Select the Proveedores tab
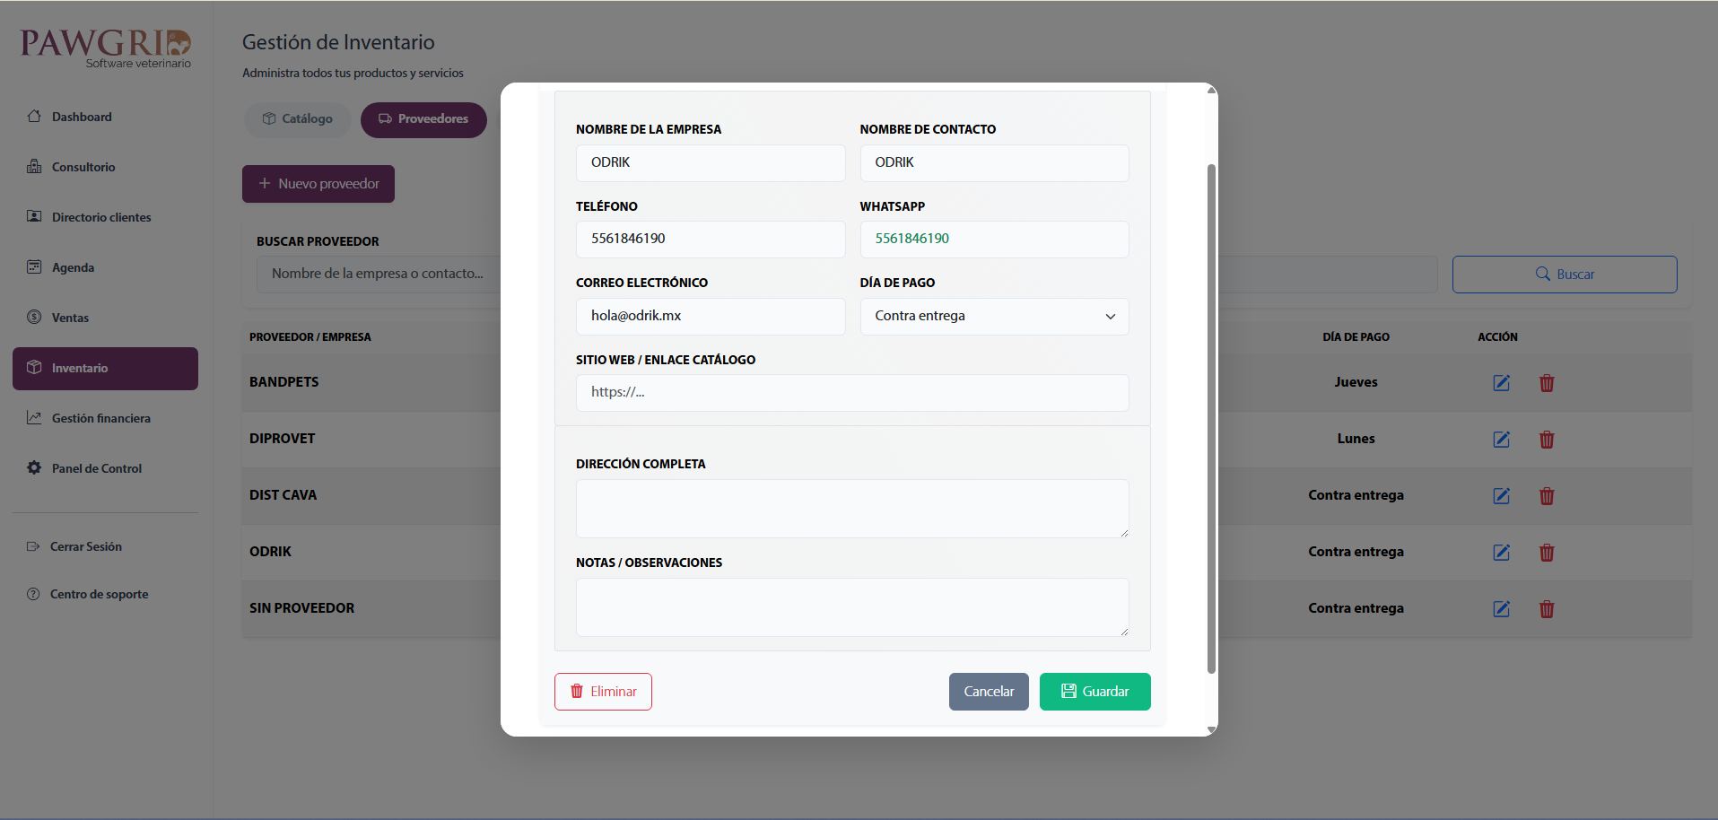Viewport: 1718px width, 820px height. 423,119
